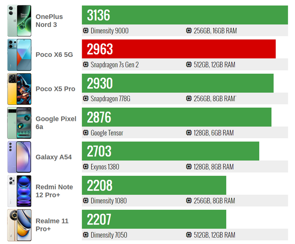Screen dimensions: 295x244
Task: Click the green 3136 score bar
Action: coord(185,15)
